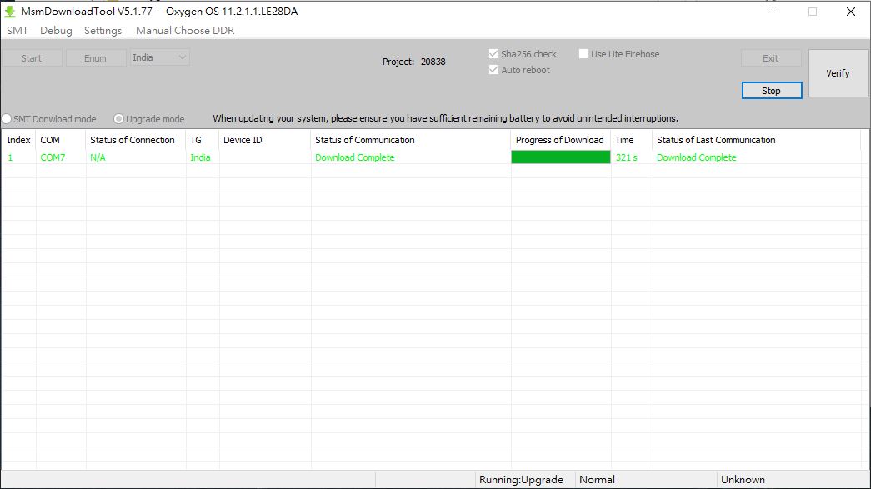
Task: Click the Index column header
Action: (x=18, y=140)
